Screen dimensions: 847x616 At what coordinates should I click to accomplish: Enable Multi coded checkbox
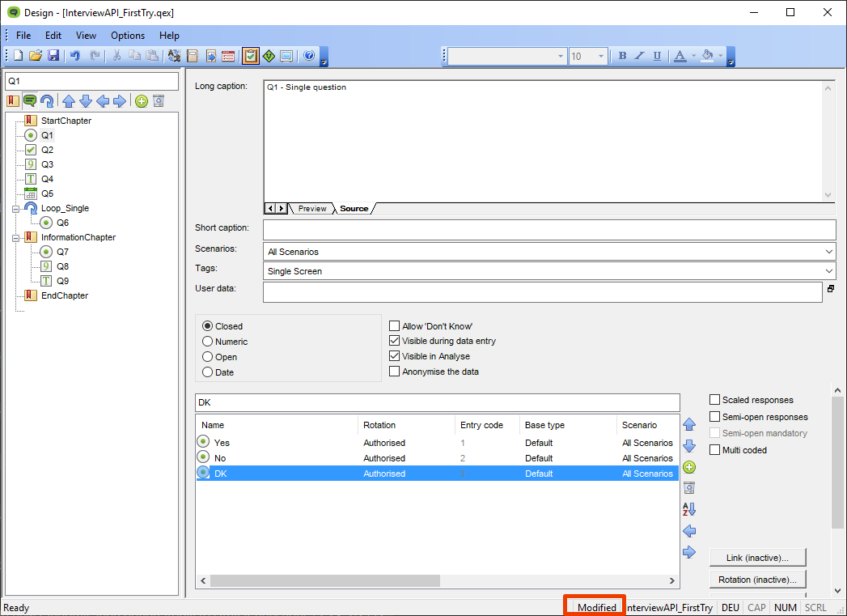[714, 449]
